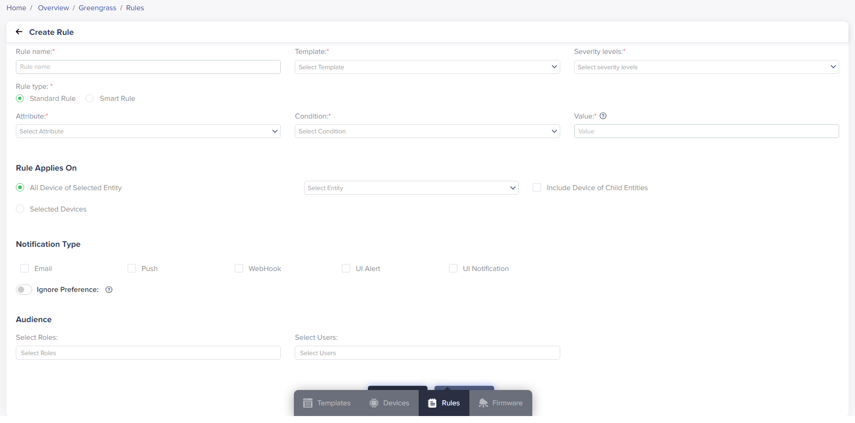Click the help icon next to Value field
This screenshot has height=423, width=855.
[603, 116]
